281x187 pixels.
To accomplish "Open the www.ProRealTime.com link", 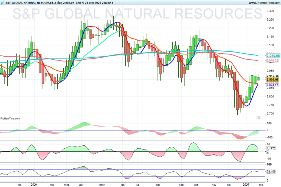I will coord(264,3).
